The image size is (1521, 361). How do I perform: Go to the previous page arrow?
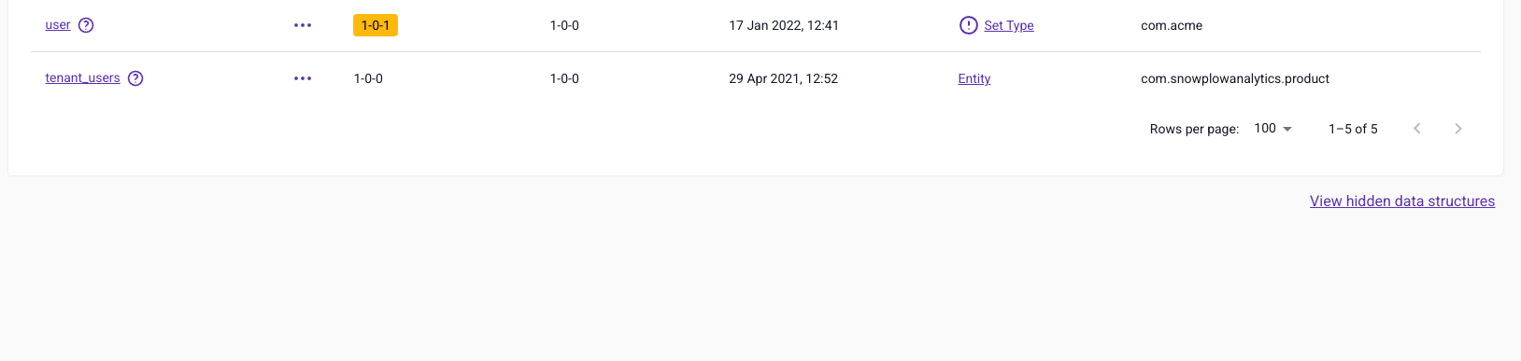[1417, 129]
